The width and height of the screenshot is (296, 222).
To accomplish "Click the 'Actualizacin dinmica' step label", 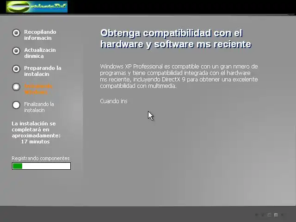I will point(40,53).
